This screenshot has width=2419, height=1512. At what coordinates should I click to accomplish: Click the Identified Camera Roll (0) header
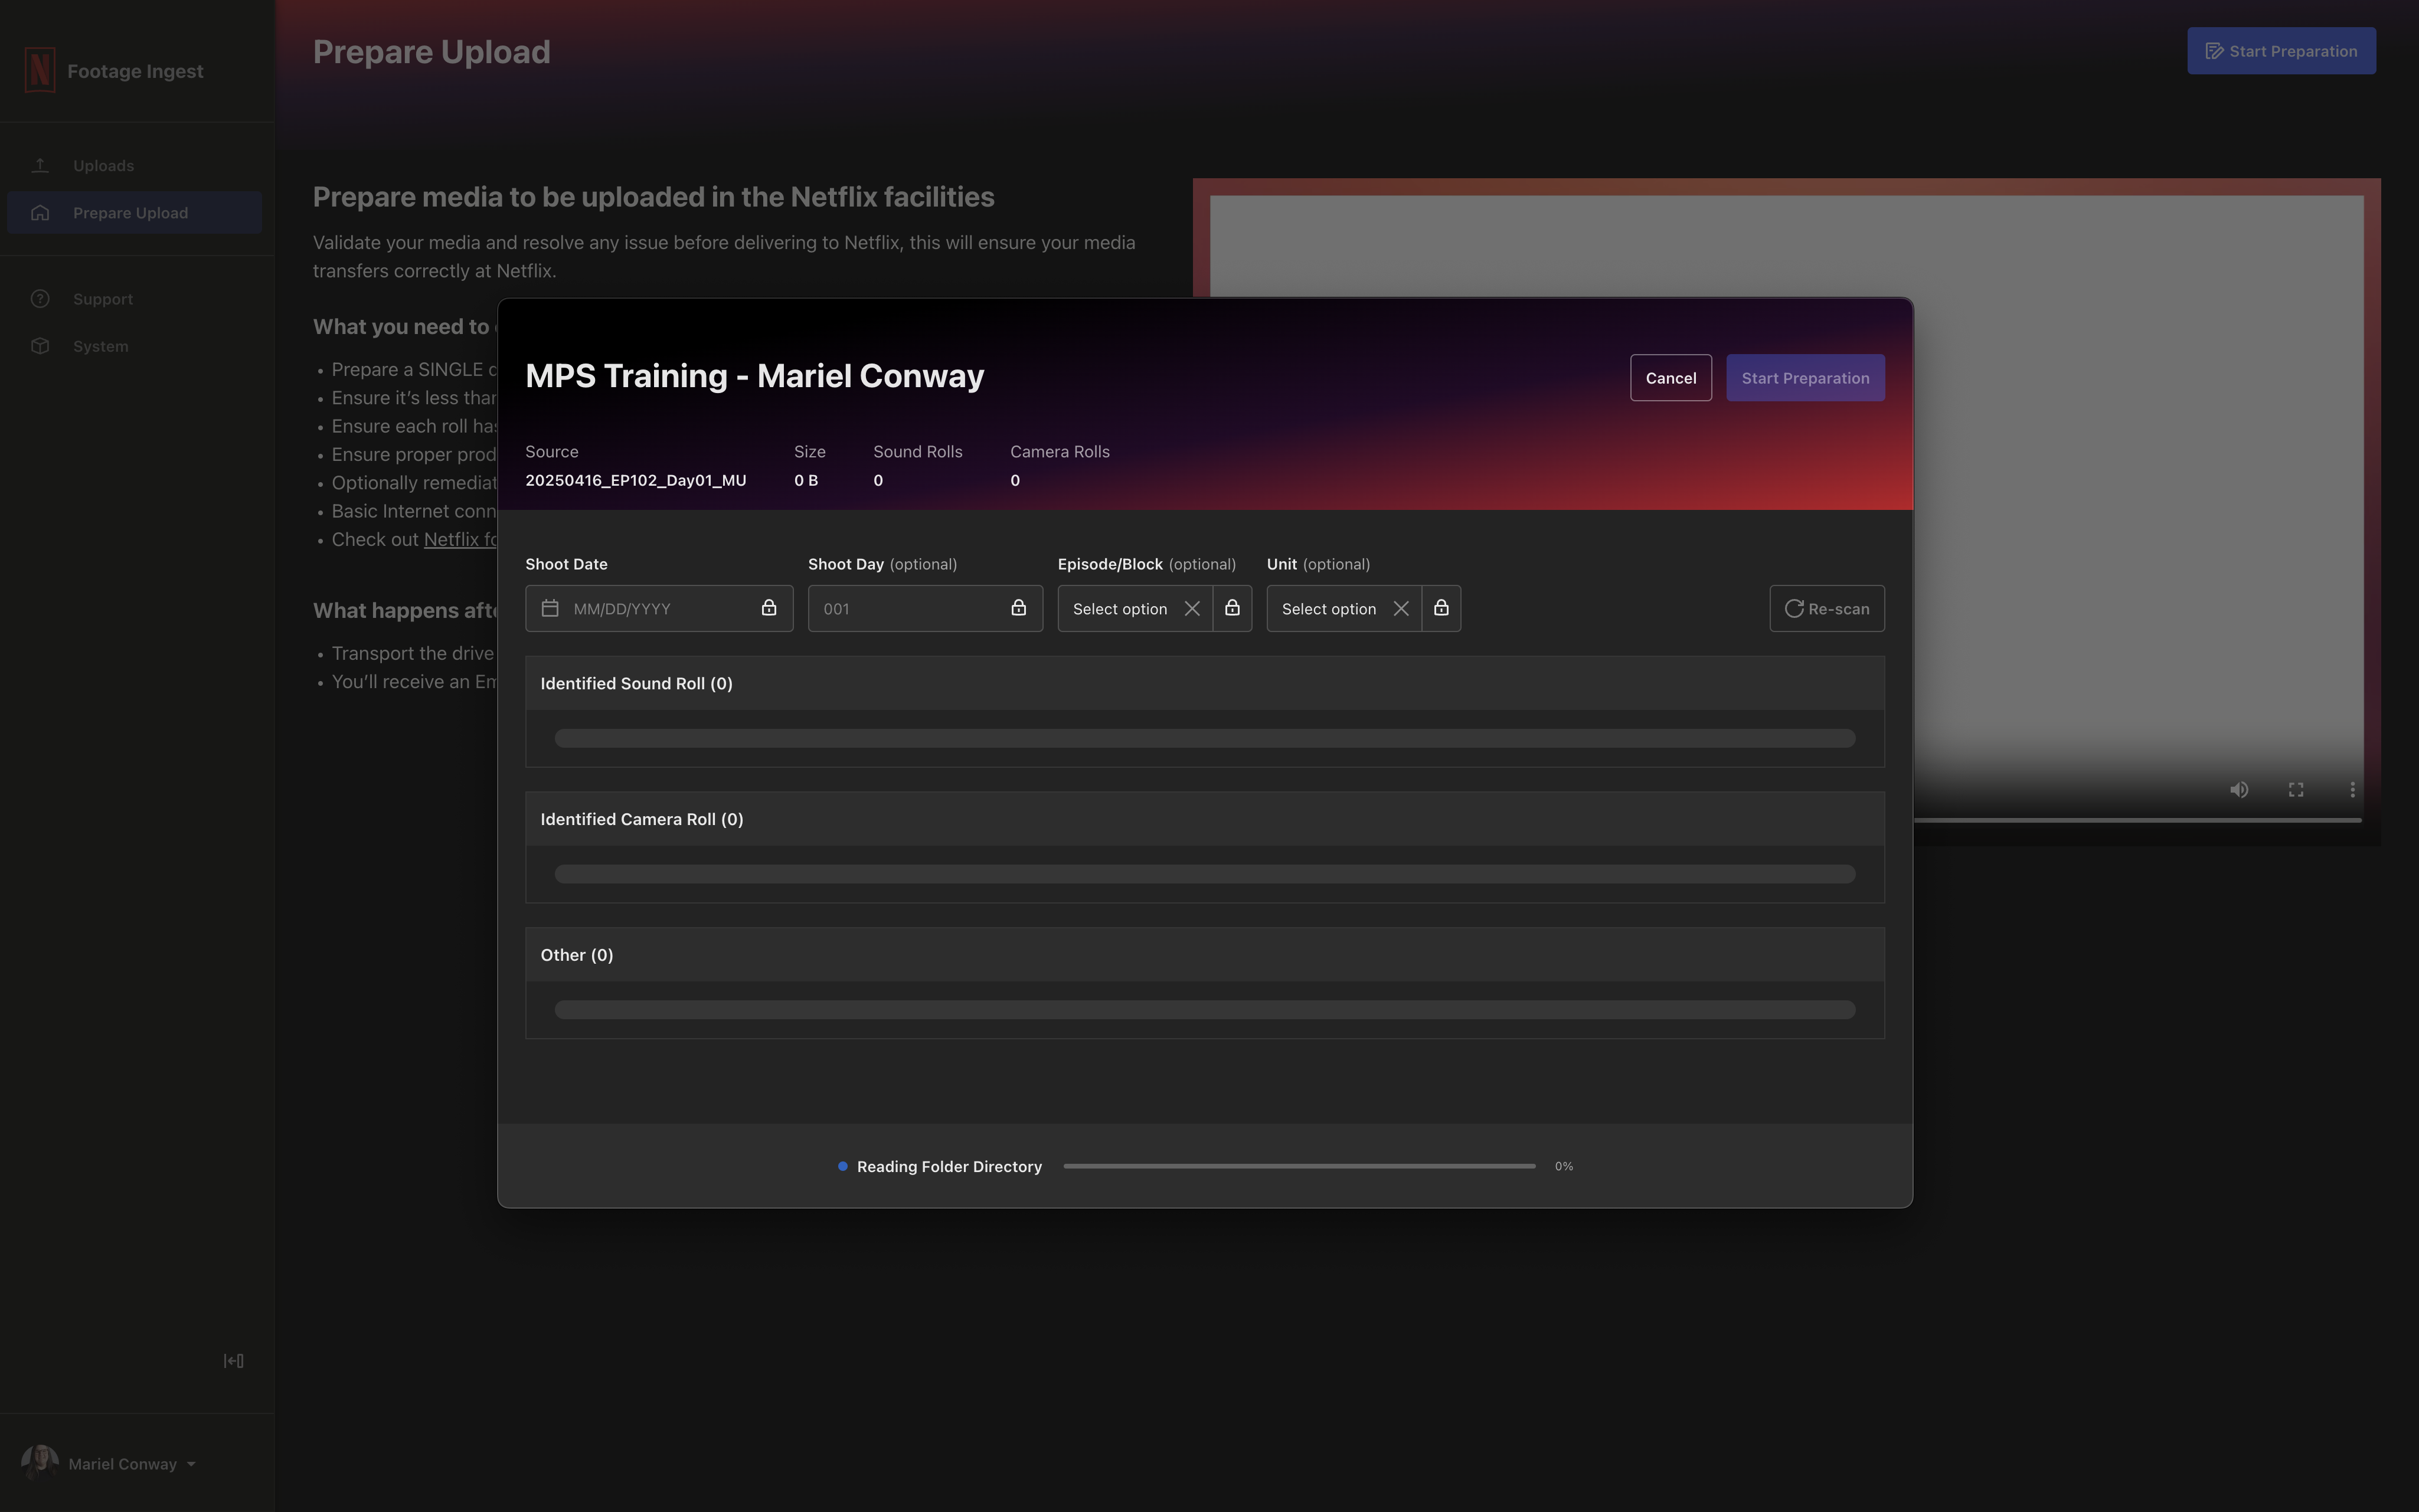[1205, 819]
